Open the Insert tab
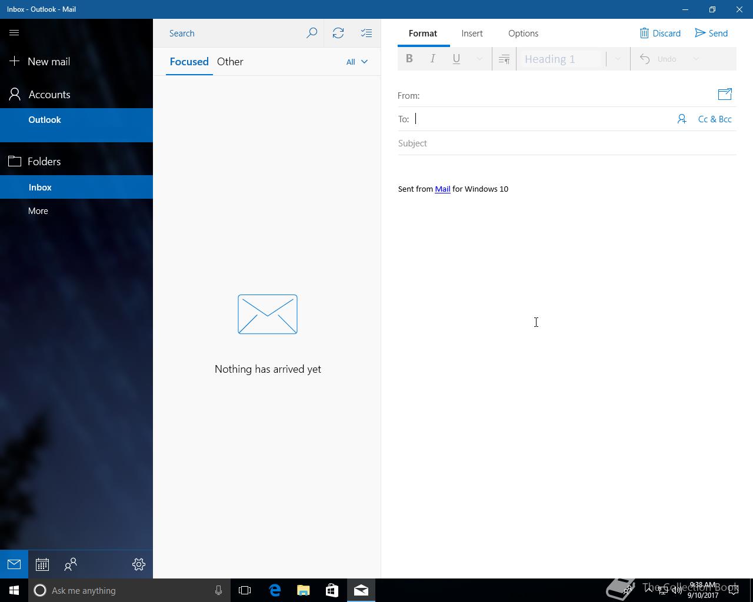 point(472,33)
